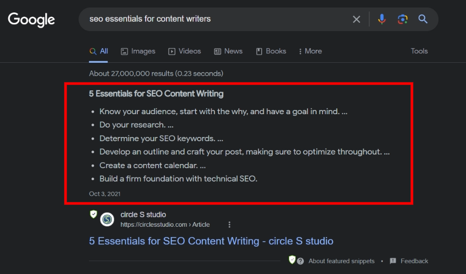Expand the More search categories menu
This screenshot has width=466, height=274.
pos(310,51)
